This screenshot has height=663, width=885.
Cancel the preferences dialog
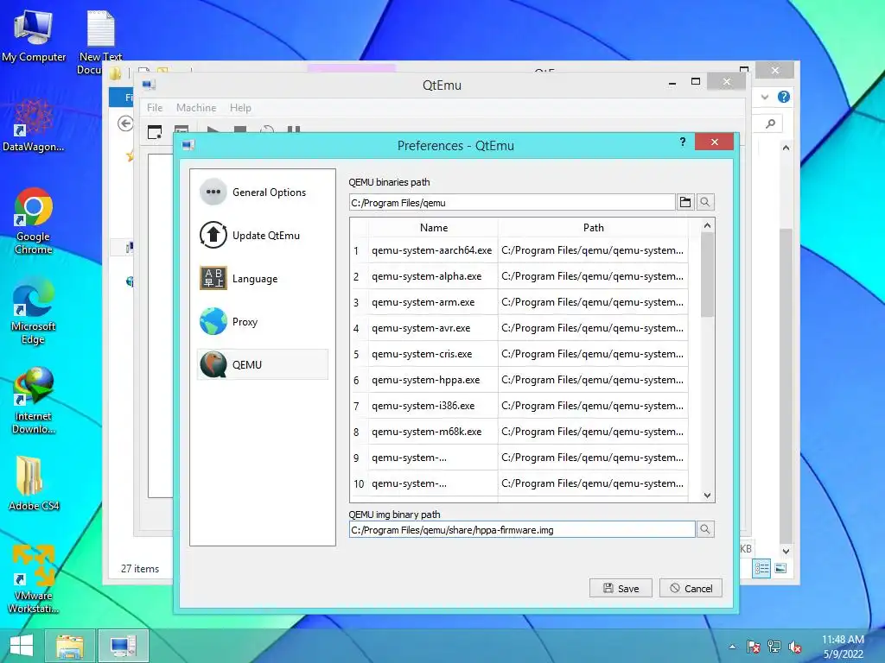(x=691, y=588)
